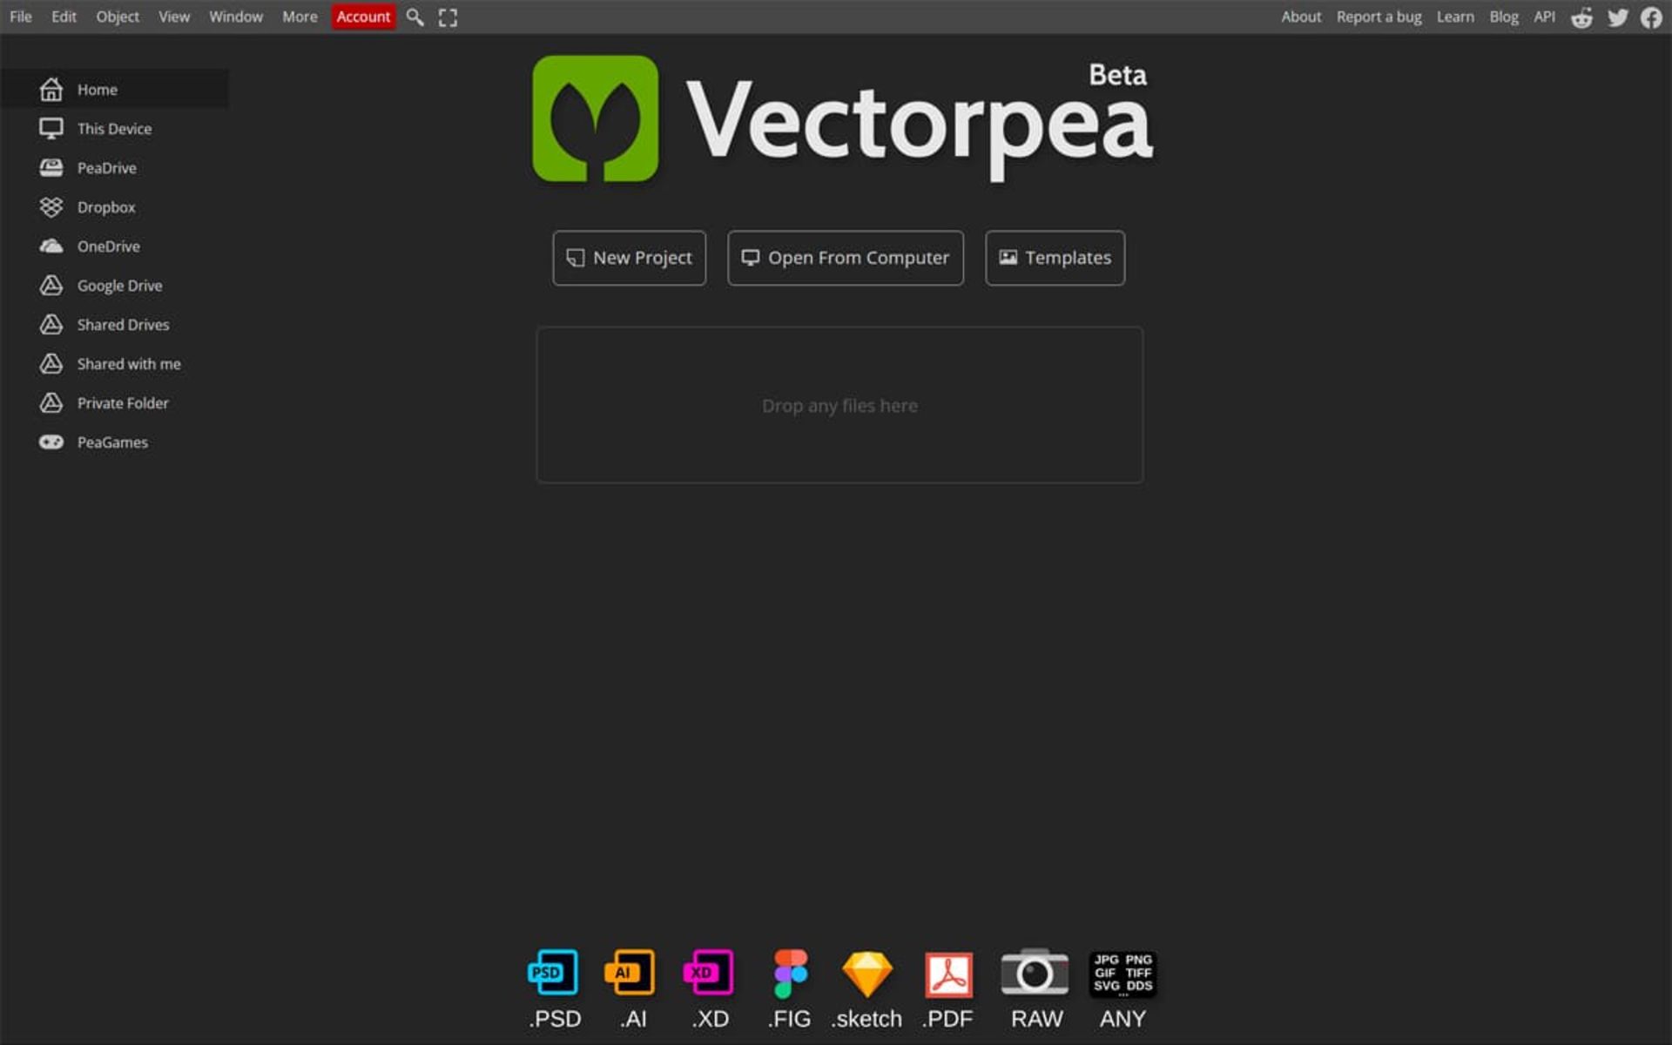Click the PeaDrive icon
Image resolution: width=1672 pixels, height=1045 pixels.
coord(51,167)
